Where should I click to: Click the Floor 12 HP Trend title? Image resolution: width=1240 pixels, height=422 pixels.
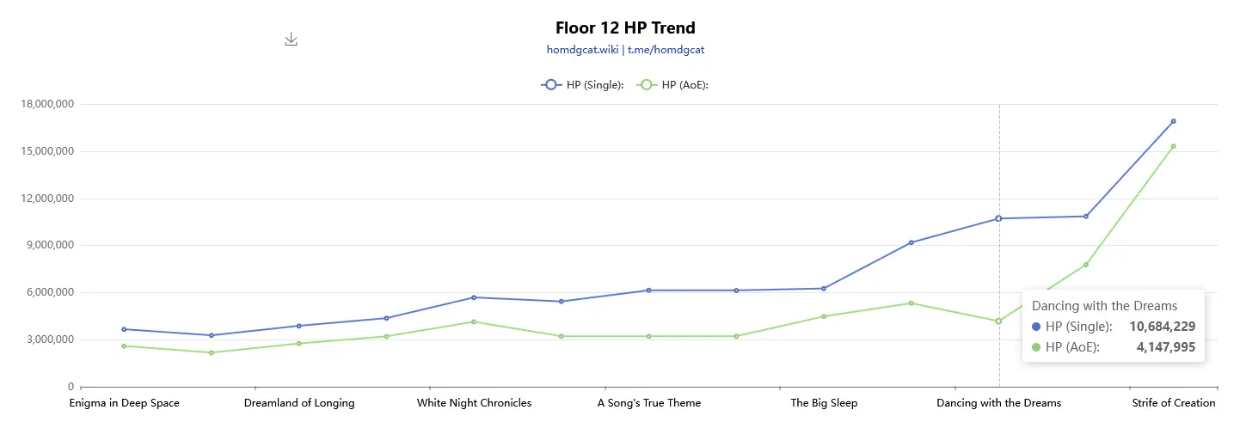click(625, 28)
